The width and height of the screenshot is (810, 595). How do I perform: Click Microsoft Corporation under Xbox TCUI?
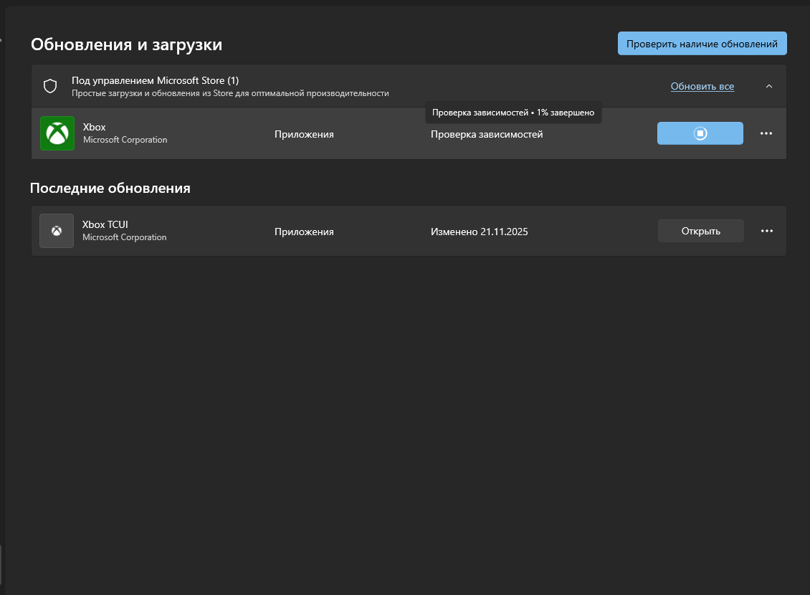pos(125,237)
